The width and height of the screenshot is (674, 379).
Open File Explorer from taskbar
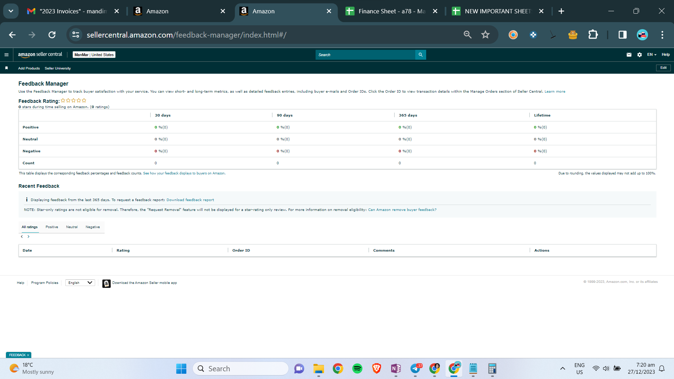[319, 368]
